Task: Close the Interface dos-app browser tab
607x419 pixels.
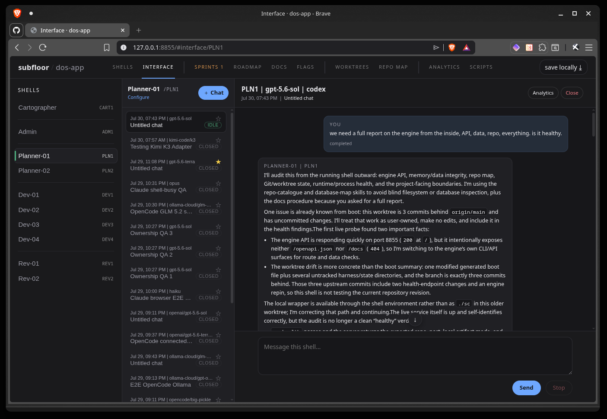Action: pos(123,30)
